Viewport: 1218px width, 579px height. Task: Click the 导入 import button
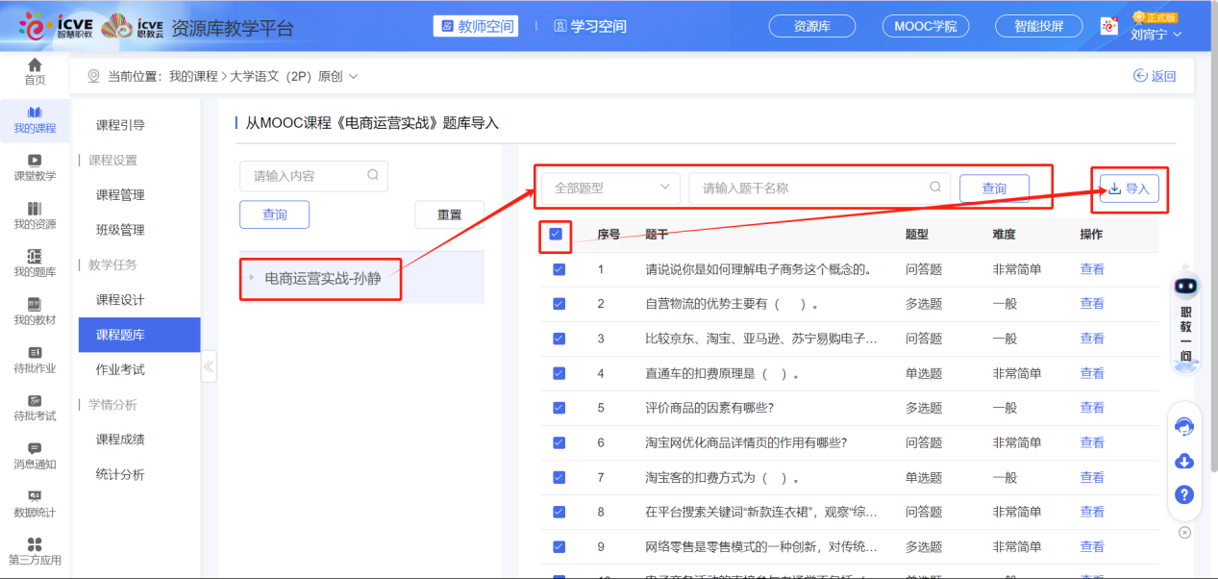point(1129,189)
